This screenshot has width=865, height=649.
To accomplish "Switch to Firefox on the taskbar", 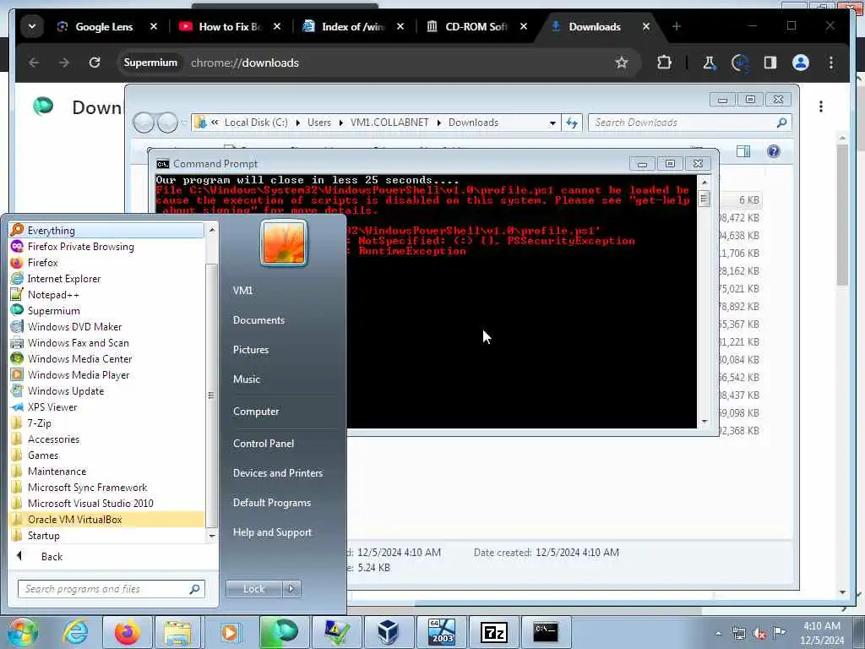I will coord(127,632).
